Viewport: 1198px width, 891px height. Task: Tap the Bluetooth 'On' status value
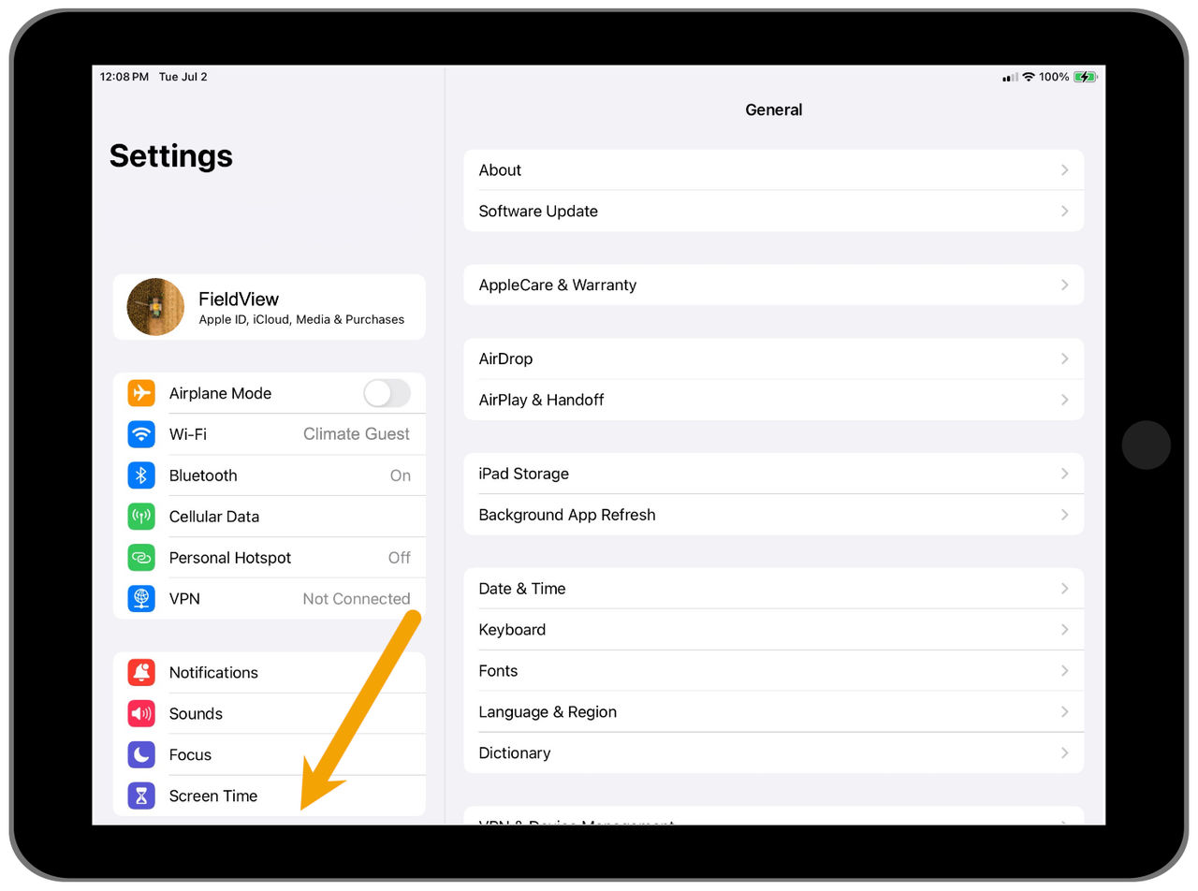[401, 475]
